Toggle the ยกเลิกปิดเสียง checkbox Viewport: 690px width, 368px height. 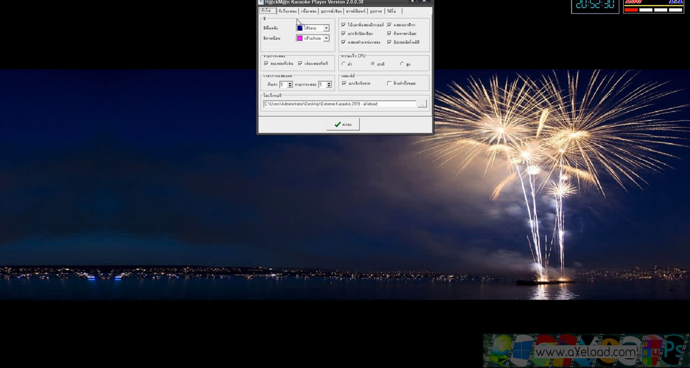pyautogui.click(x=343, y=33)
